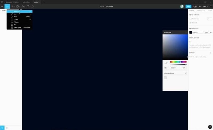Enable the Pixel Preview checkbox
This screenshot has width=213, height=130.
point(190,19)
